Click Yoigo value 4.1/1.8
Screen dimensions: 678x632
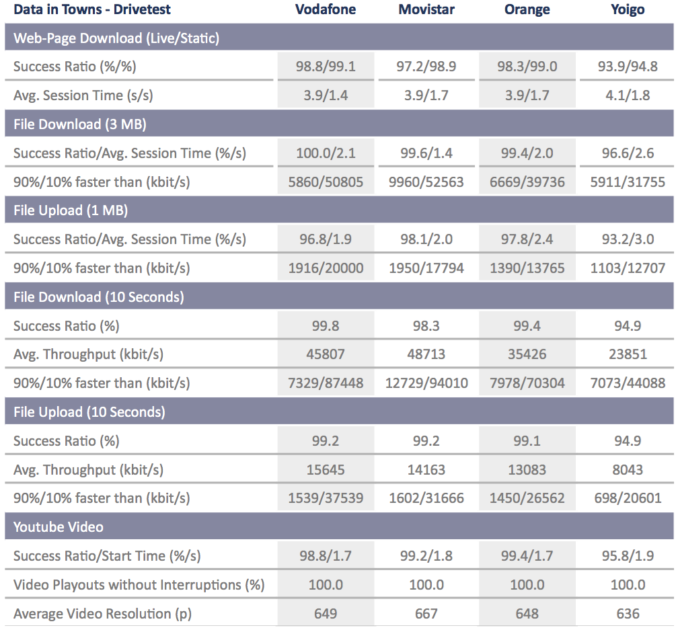628,95
